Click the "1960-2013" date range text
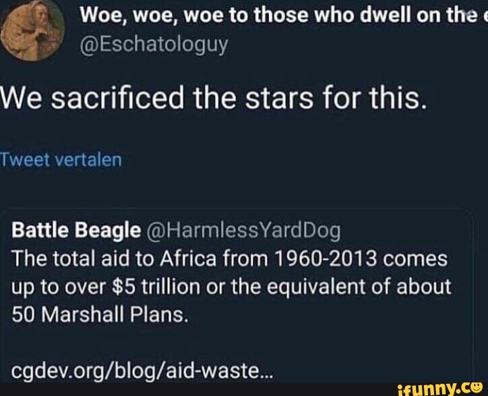Viewport: 488px width, 396px height. click(x=326, y=258)
